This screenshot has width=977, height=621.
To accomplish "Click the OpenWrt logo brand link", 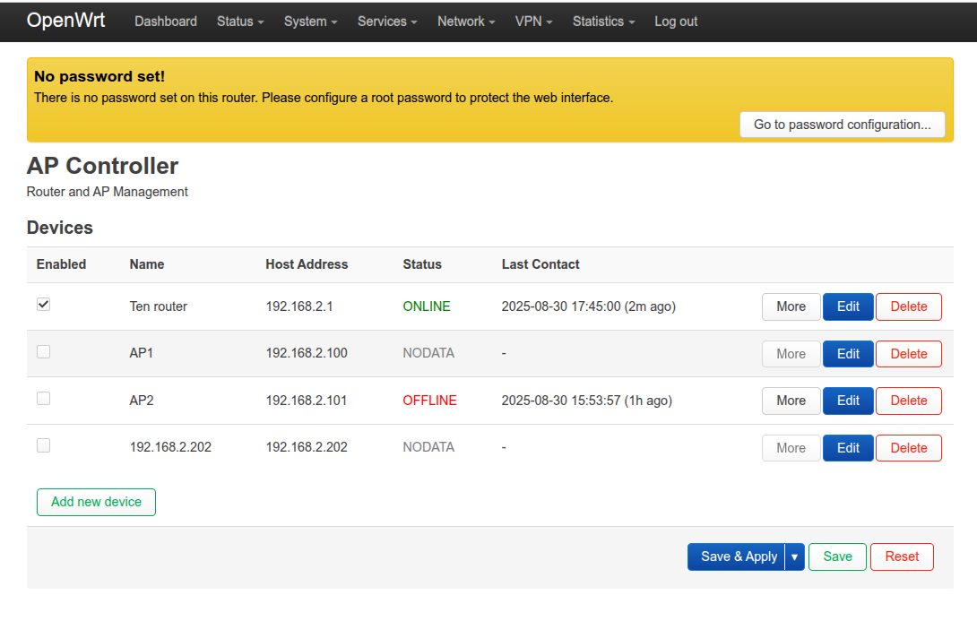I will [65, 21].
